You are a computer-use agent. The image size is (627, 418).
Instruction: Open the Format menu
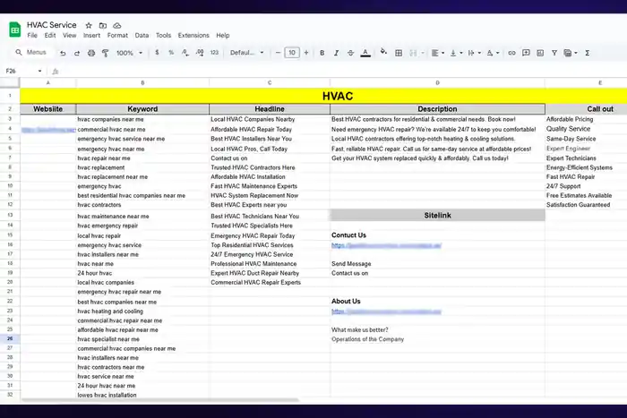coord(117,35)
